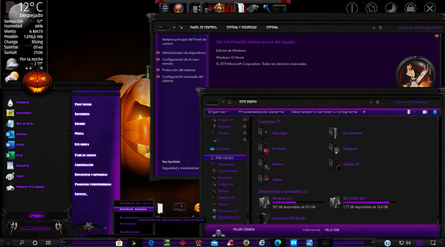Open Configuración avanzada del sistema link

click(x=183, y=79)
